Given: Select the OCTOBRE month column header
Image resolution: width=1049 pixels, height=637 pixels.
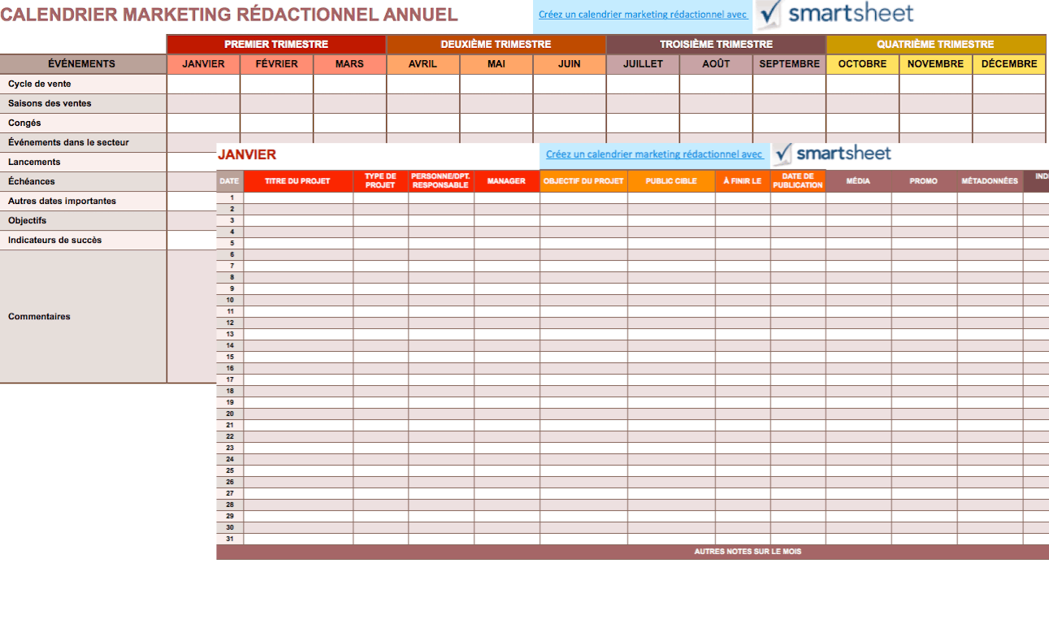Looking at the screenshot, I should click(x=862, y=64).
